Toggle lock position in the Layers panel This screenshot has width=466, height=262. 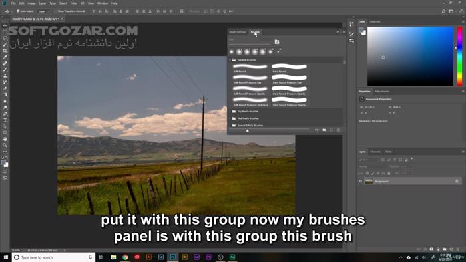tap(378, 173)
